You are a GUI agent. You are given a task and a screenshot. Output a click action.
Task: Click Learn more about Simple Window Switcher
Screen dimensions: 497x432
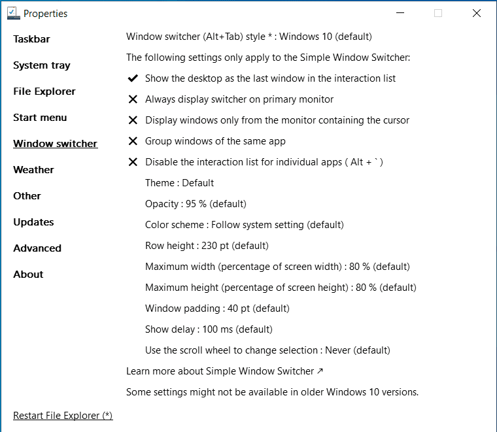224,371
